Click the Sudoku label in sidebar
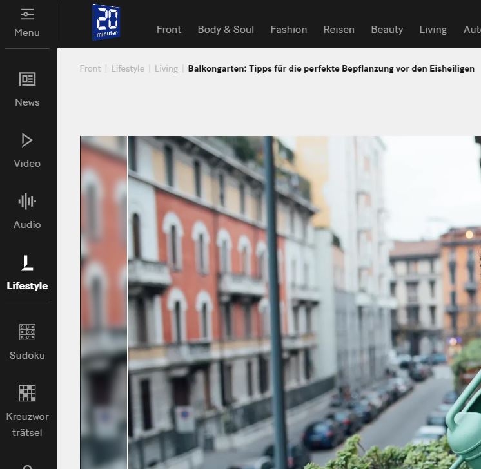The image size is (481, 469). click(27, 355)
